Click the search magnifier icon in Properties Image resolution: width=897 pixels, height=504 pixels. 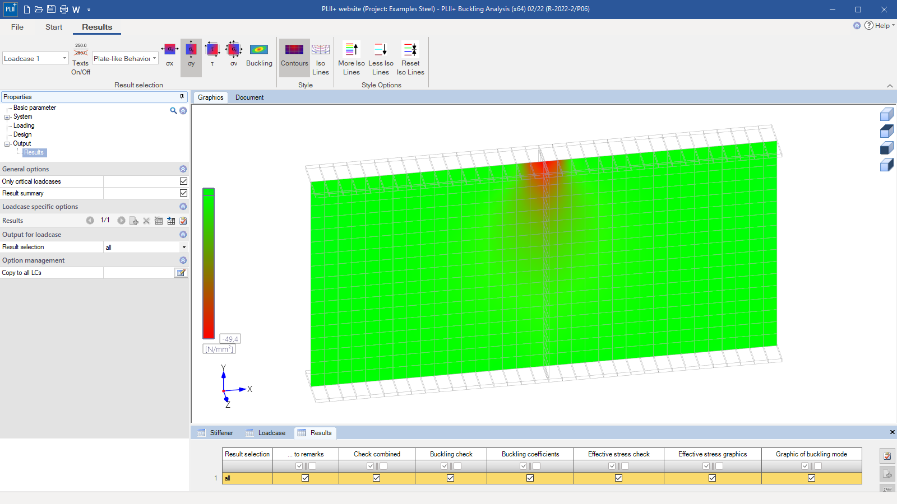click(173, 111)
